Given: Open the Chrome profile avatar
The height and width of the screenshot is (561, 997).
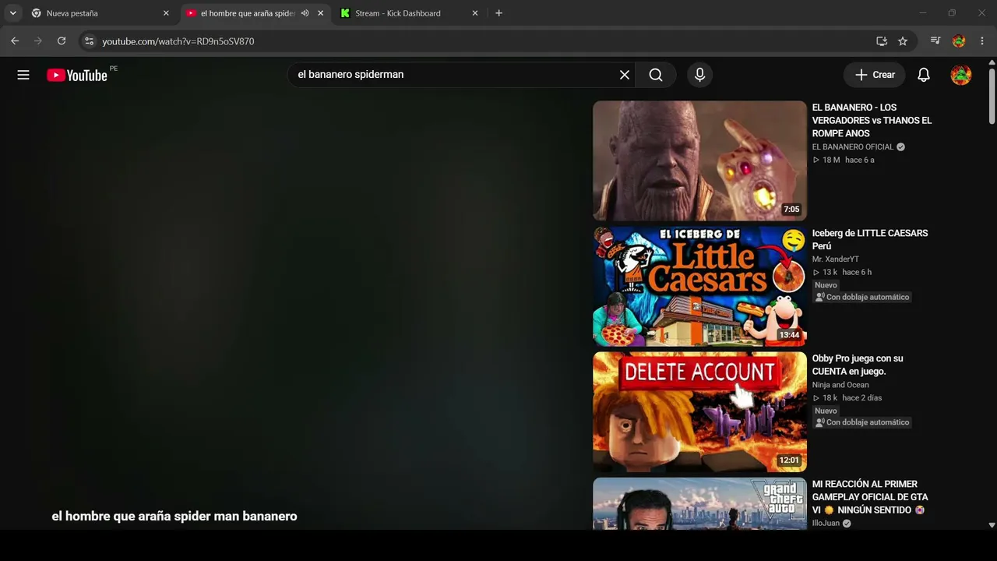Looking at the screenshot, I should [x=959, y=41].
